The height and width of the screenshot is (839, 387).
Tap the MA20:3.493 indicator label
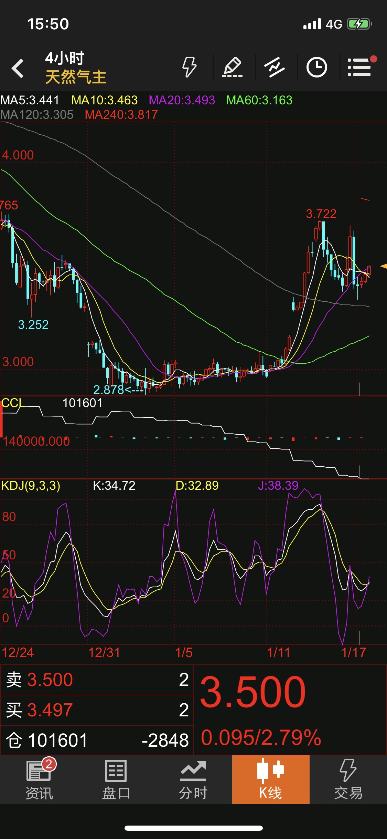pyautogui.click(x=182, y=100)
